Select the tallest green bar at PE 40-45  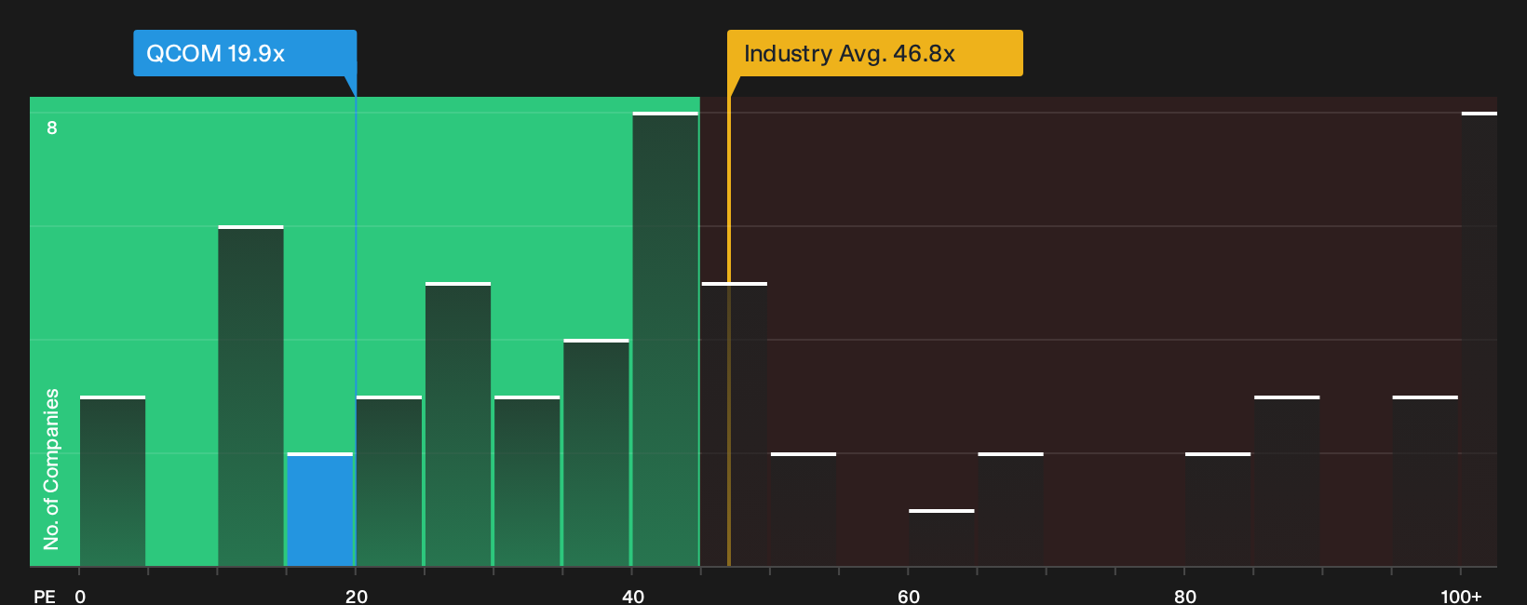pos(665,340)
